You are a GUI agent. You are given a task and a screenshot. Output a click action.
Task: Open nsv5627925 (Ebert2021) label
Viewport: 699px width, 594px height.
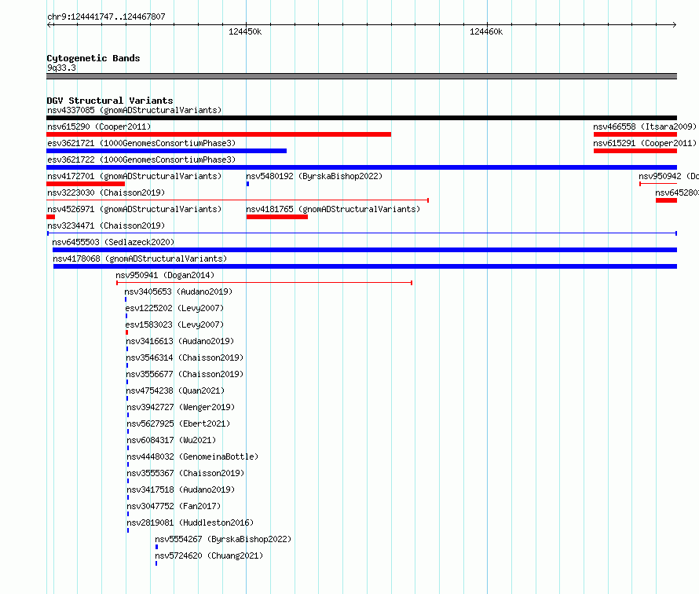click(x=178, y=423)
